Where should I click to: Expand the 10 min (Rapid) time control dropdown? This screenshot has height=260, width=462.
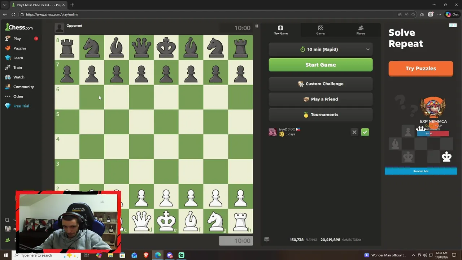pos(321,49)
